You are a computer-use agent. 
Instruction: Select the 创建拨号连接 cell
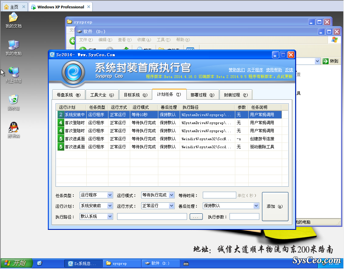coord(265,139)
